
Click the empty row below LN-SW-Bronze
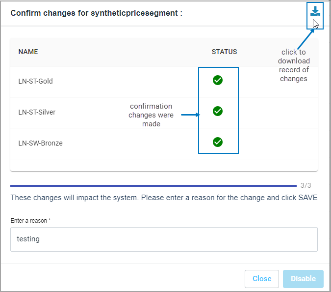pyautogui.click(x=164, y=165)
